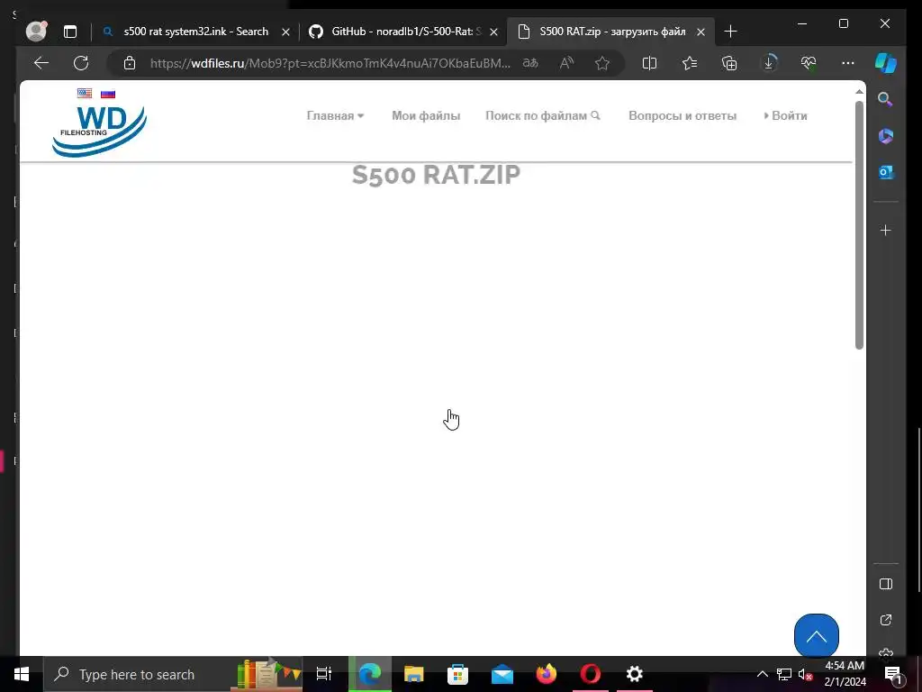Screen dimensions: 922x692
Task: Open File Explorer from the taskbar
Action: 413,674
